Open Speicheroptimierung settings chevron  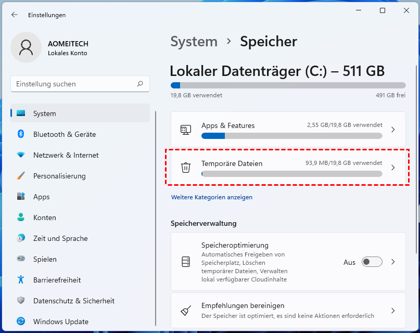(x=393, y=262)
